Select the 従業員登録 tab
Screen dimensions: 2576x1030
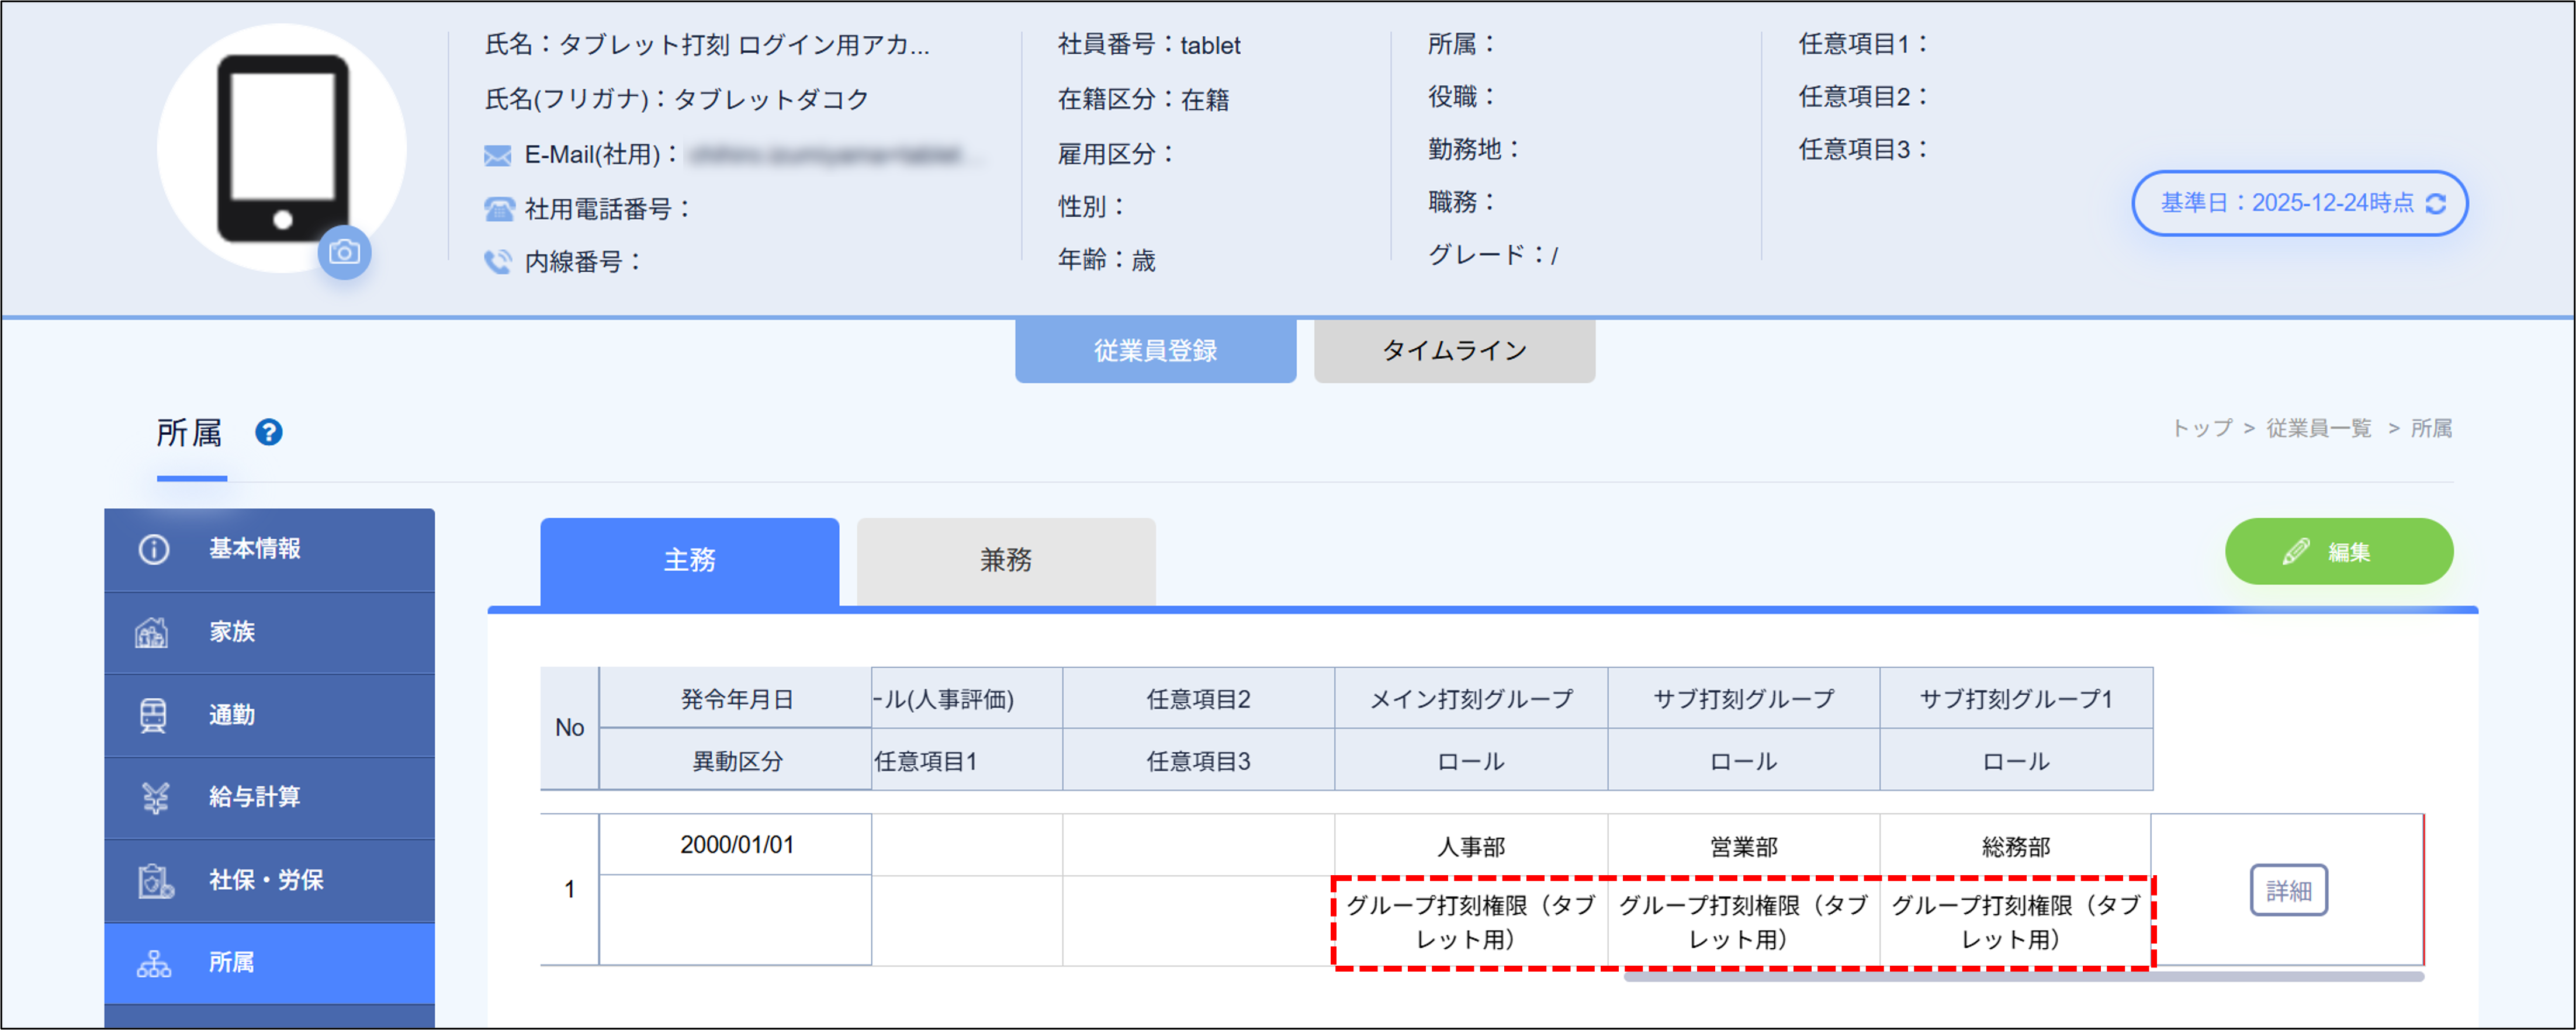tap(1155, 351)
